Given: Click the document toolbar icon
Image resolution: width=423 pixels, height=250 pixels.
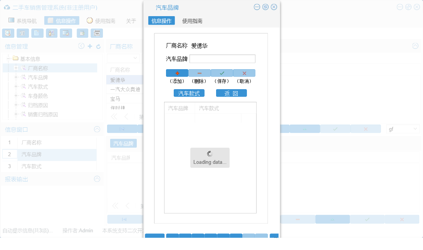Looking at the screenshot, I should (x=37, y=33).
